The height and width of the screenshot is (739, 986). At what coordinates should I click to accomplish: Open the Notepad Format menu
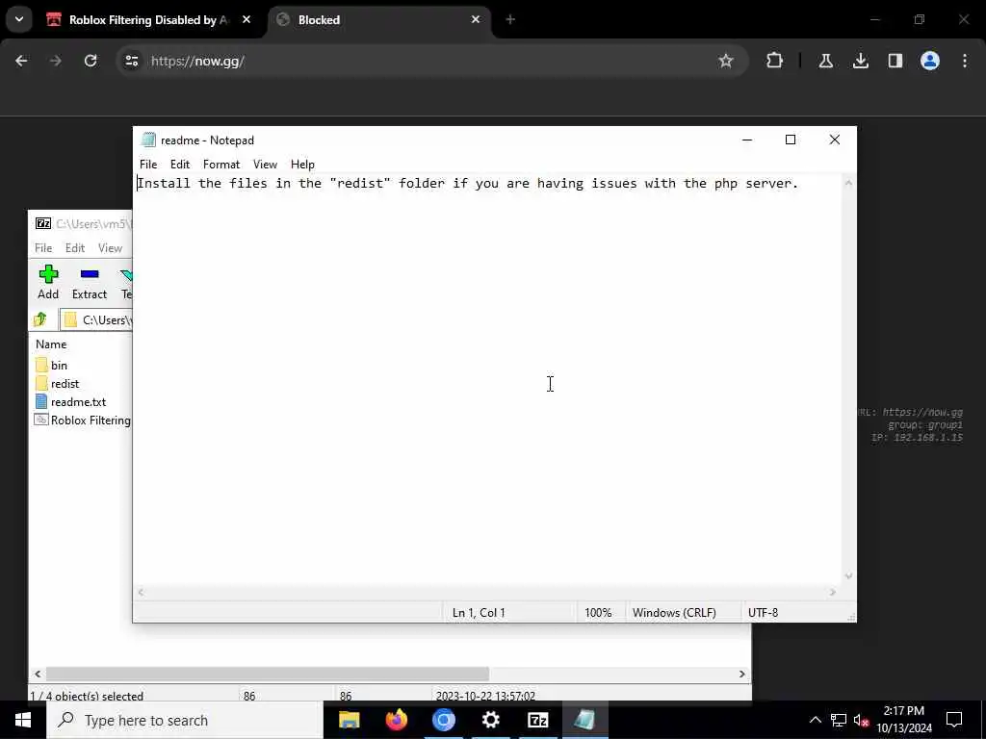pyautogui.click(x=221, y=164)
